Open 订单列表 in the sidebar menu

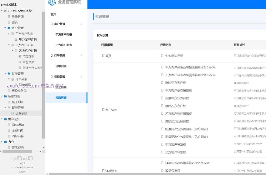point(61,66)
